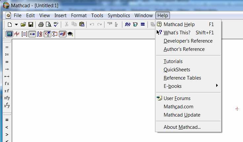
Task: Open Author's Reference
Action: click(188, 49)
